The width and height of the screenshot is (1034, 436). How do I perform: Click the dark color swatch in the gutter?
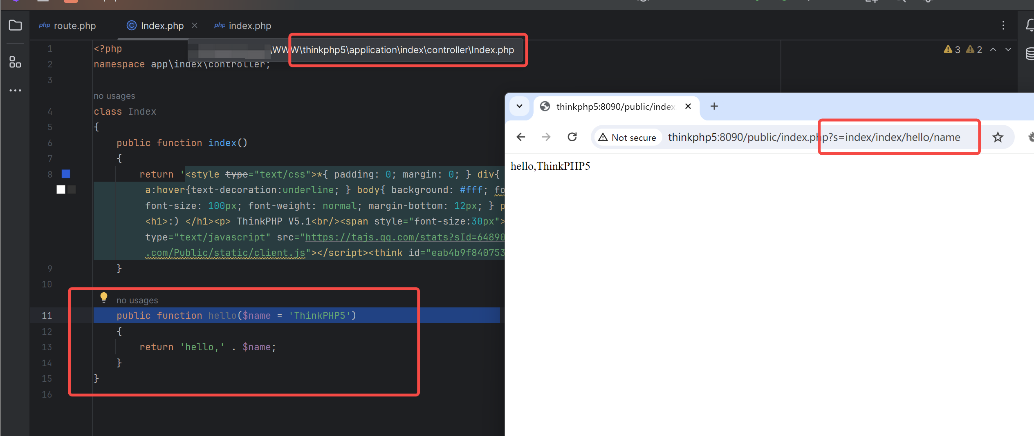point(72,189)
